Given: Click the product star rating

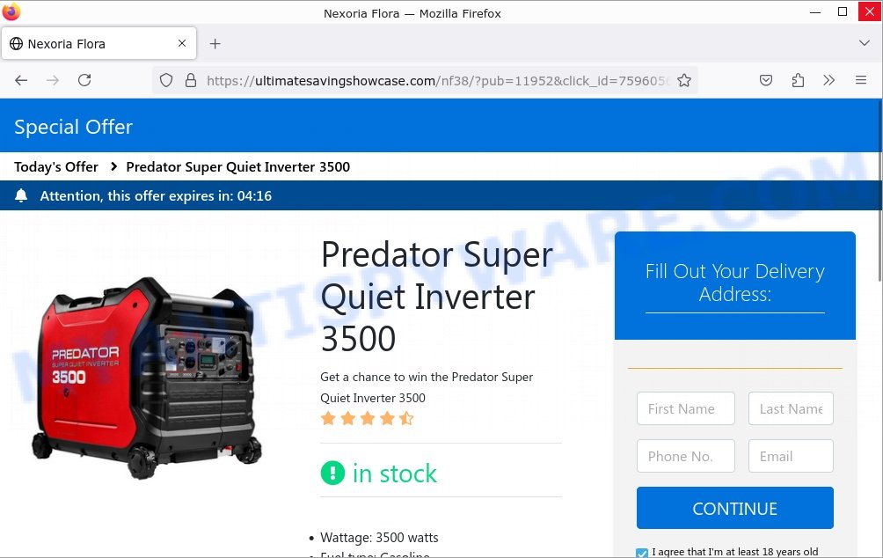Looking at the screenshot, I should click(367, 419).
